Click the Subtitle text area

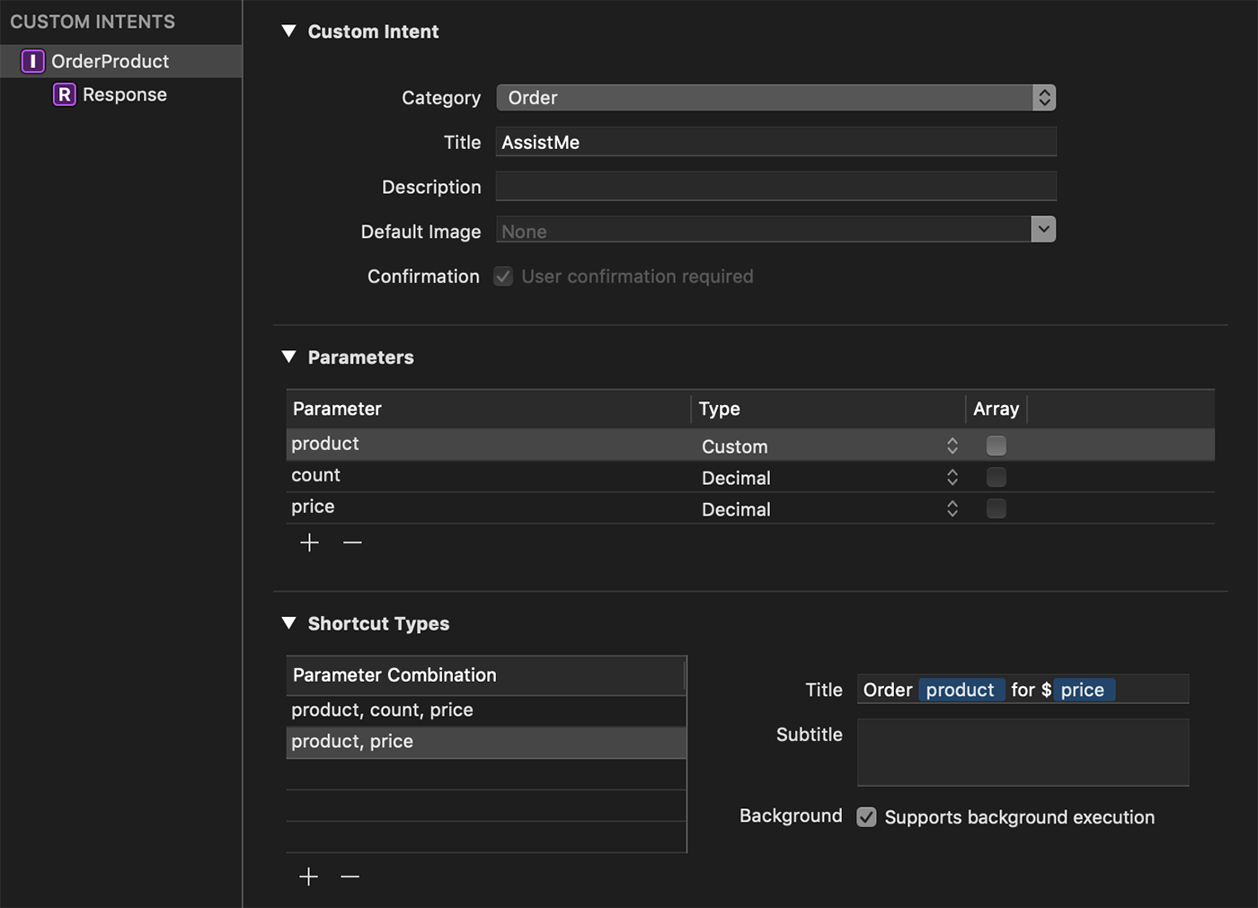1023,752
